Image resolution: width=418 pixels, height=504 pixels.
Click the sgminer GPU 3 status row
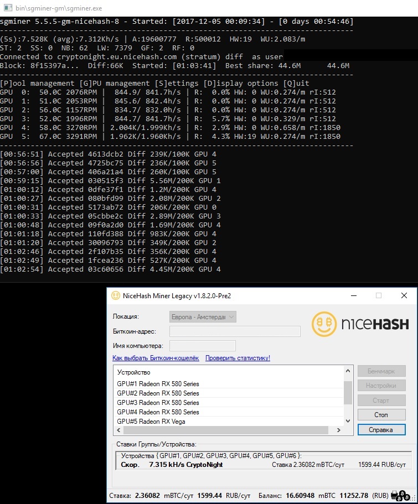[168, 118]
